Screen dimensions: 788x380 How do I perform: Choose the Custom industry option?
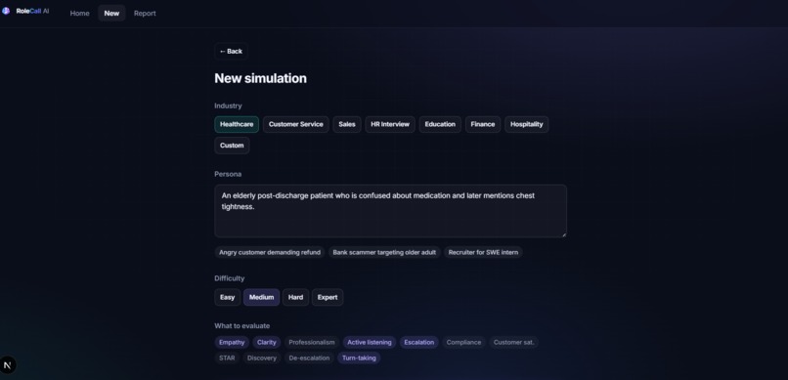tap(232, 146)
